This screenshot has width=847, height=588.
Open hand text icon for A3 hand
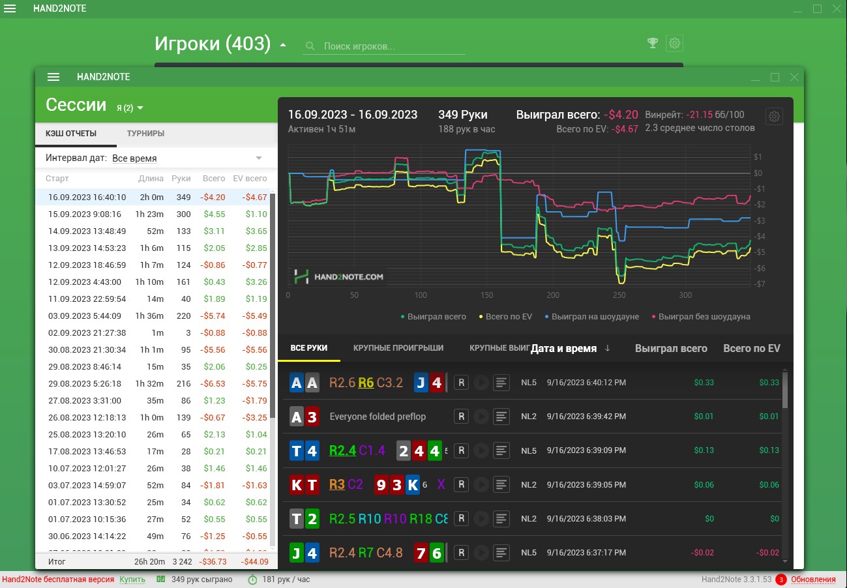coord(501,417)
